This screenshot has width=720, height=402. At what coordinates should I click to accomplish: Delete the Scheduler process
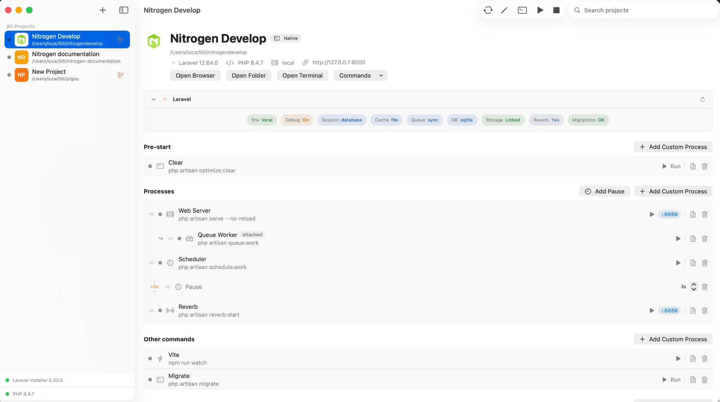point(705,263)
